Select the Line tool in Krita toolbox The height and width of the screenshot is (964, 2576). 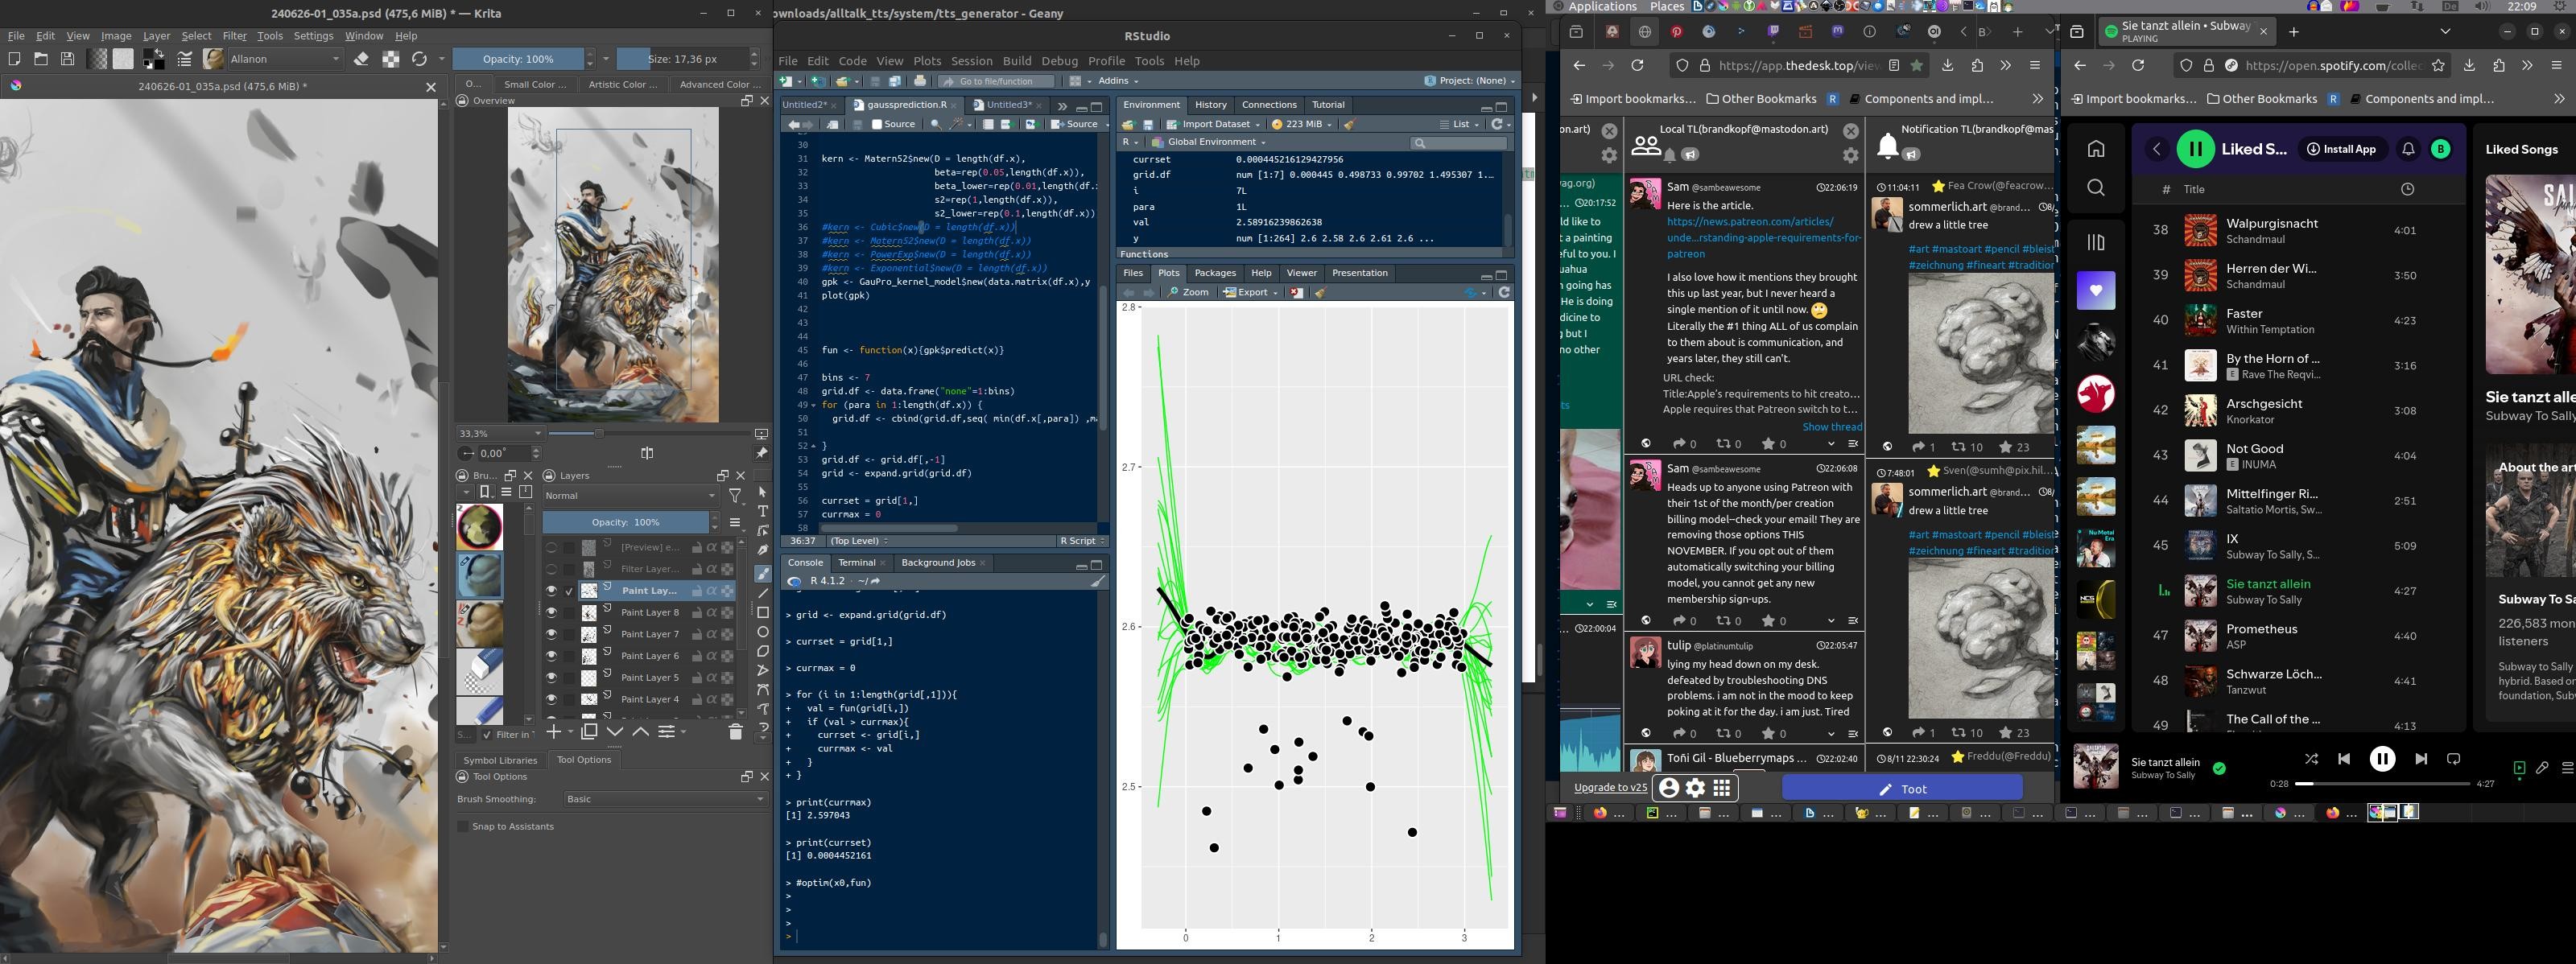tap(763, 593)
